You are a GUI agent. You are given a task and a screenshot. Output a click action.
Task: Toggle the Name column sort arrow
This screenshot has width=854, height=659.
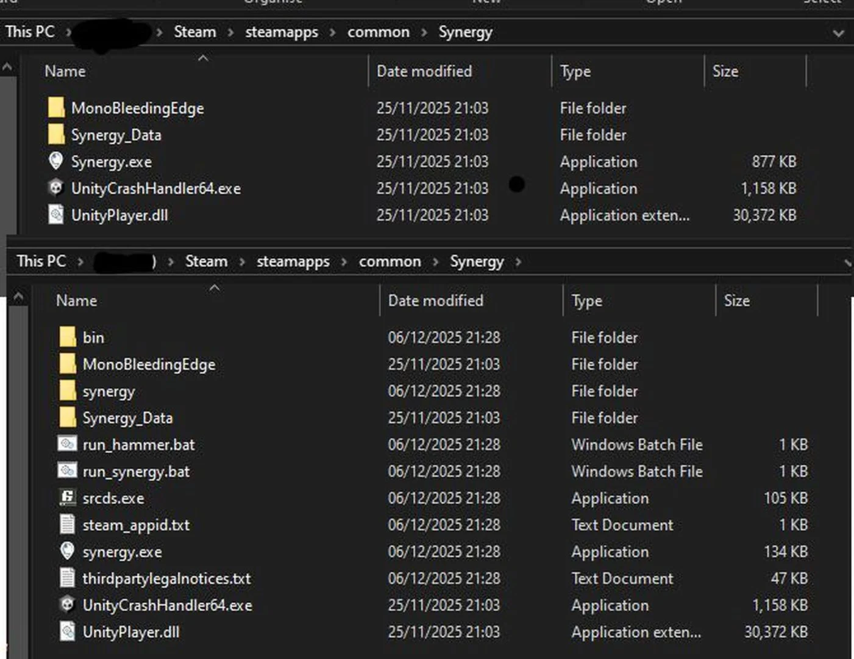[x=203, y=59]
